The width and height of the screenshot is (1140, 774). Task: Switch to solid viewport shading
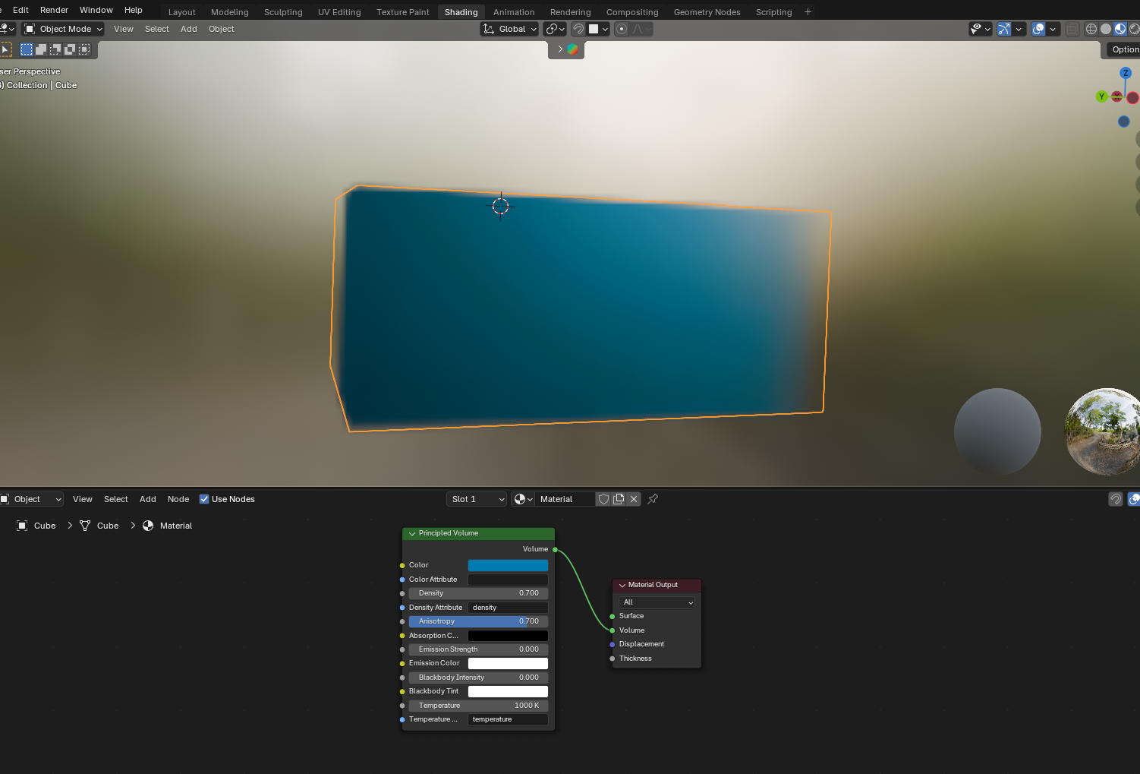tap(1106, 29)
